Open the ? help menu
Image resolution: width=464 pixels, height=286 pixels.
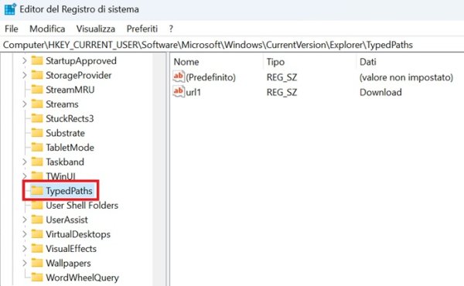(171, 29)
